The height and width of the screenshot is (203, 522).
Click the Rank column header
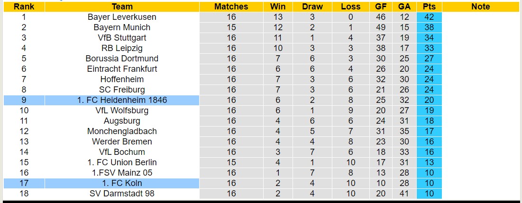[24, 7]
